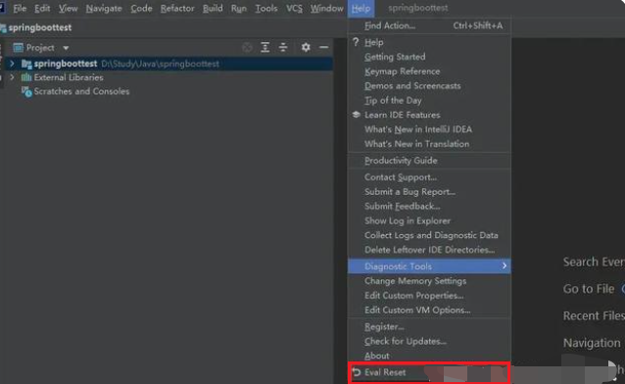Click the Learn IDE Features graduation cap icon
The image size is (625, 384).
[x=357, y=115]
